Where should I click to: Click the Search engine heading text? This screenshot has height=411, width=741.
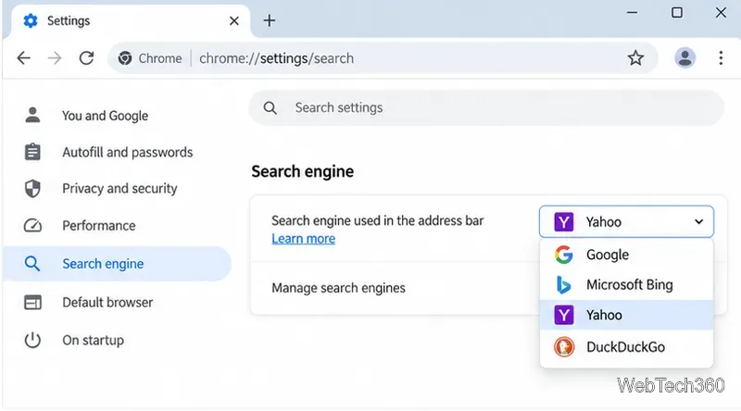click(x=303, y=171)
